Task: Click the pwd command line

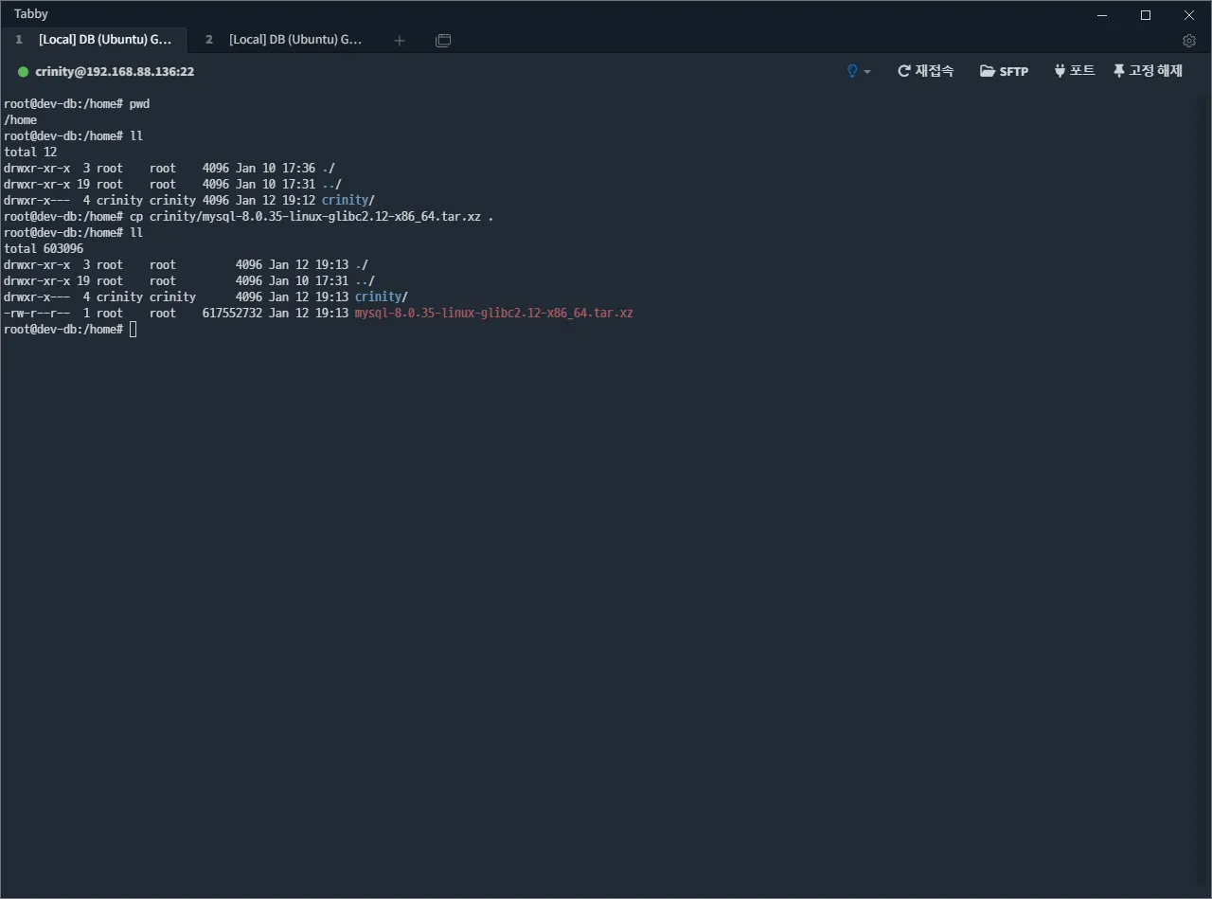Action: tap(77, 103)
